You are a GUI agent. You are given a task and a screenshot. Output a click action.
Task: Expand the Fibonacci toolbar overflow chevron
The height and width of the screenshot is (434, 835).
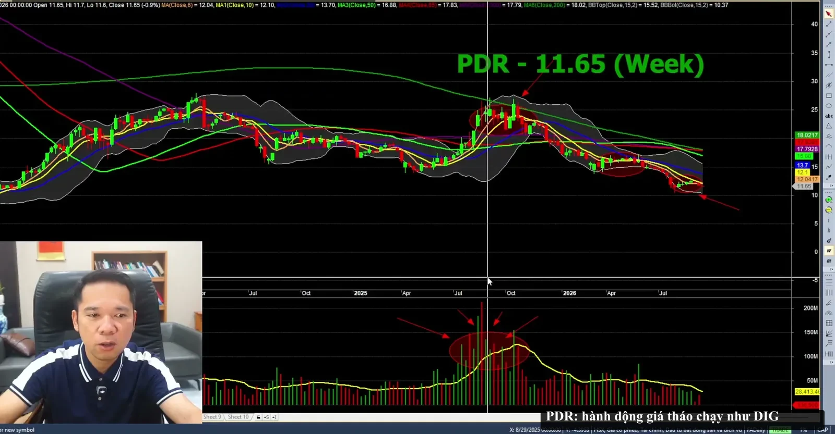click(x=832, y=362)
